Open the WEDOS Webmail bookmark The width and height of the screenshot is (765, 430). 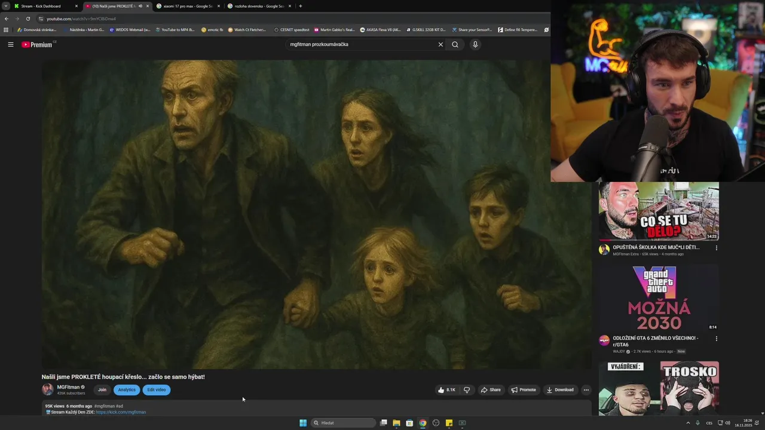point(130,29)
